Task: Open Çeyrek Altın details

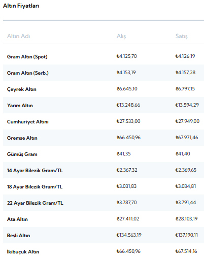Action: pos(103,89)
